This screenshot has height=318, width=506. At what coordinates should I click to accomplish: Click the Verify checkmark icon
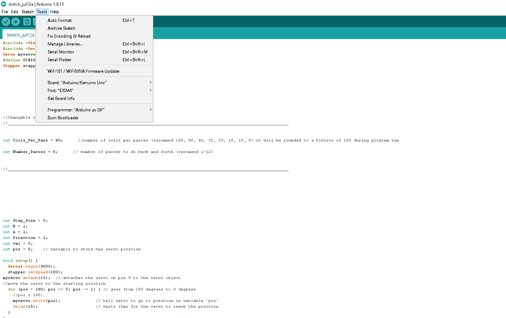pyautogui.click(x=6, y=21)
